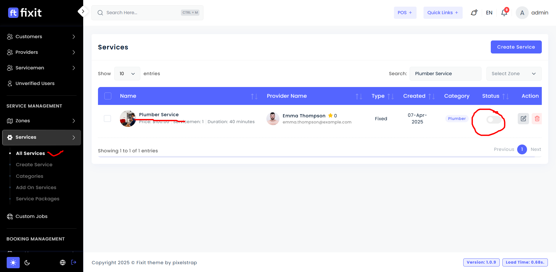Click the Plumber Service thumbnail image

[128, 119]
